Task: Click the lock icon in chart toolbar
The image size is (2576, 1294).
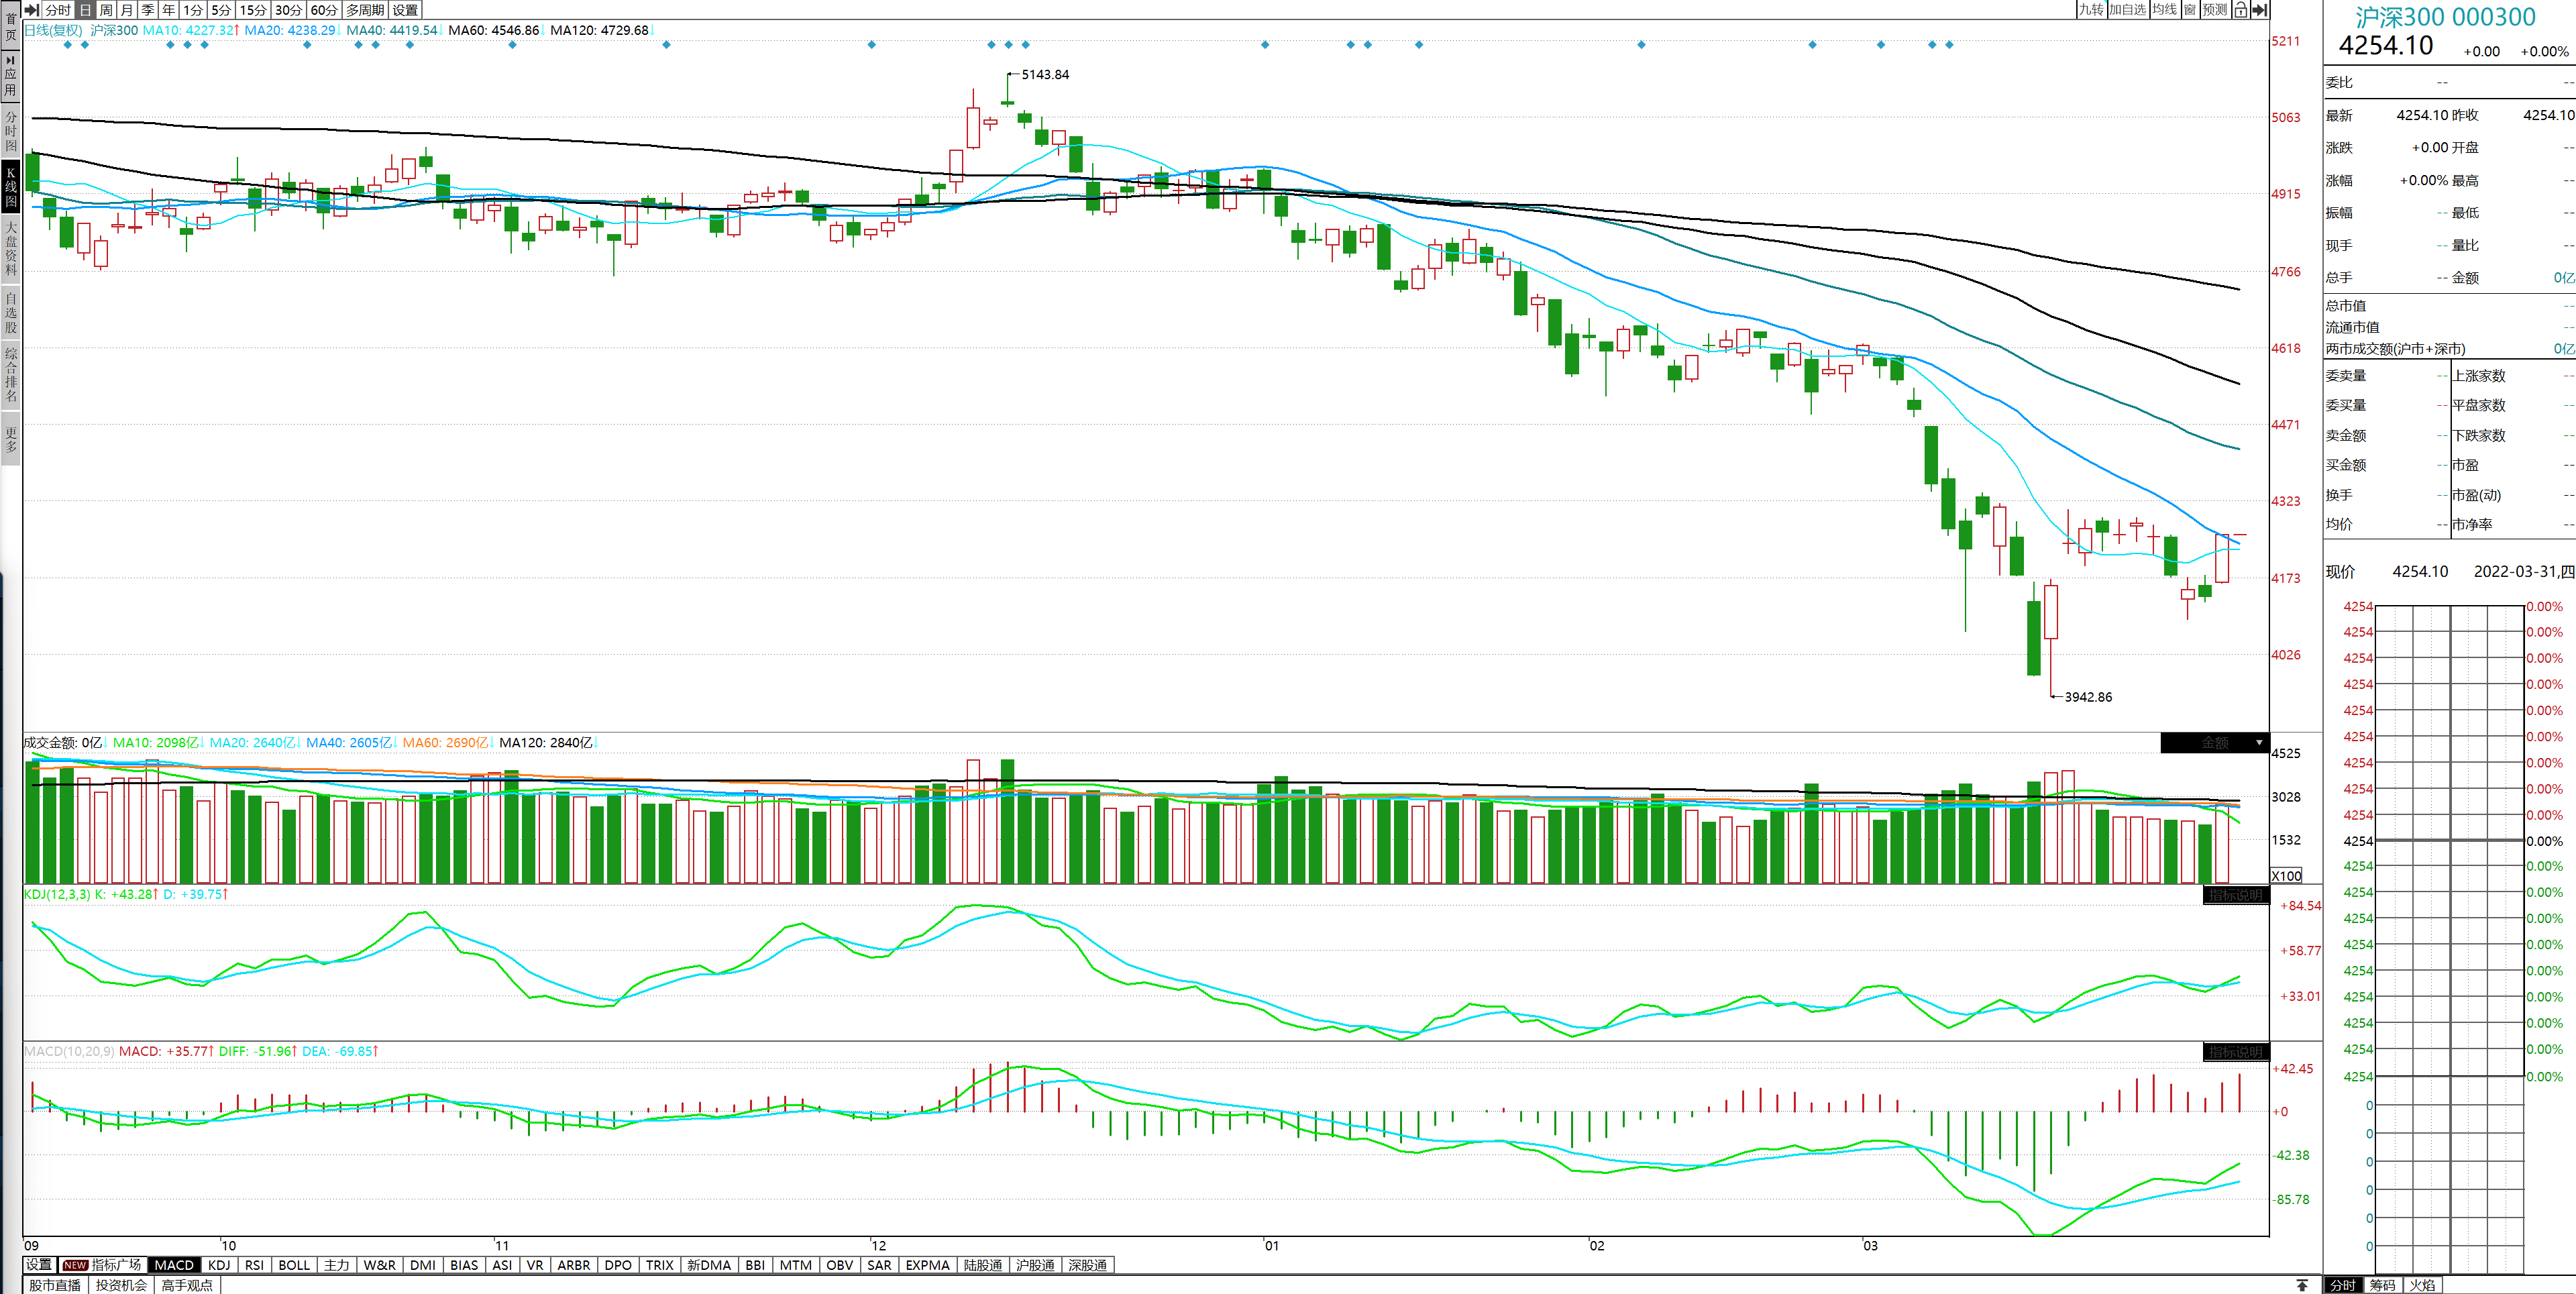Action: coord(2240,10)
